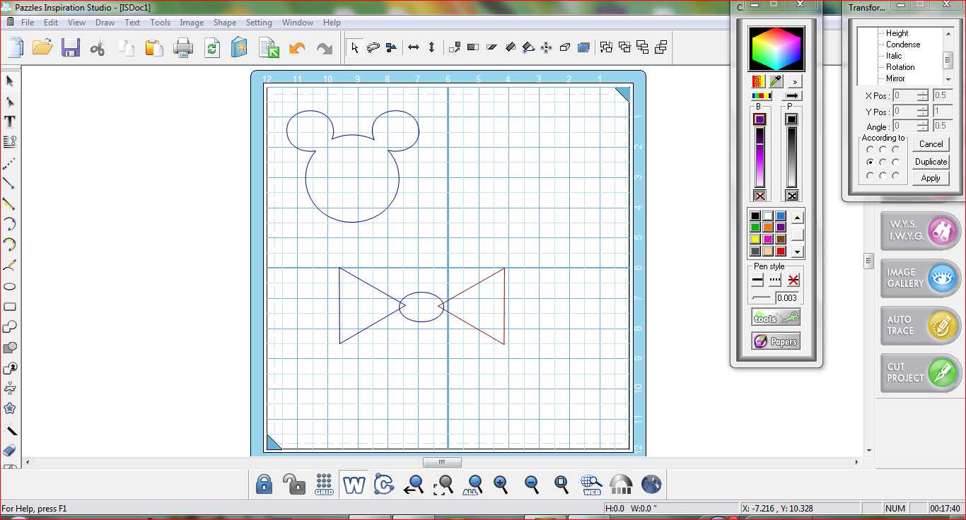Click the Duplicate button

click(x=931, y=161)
